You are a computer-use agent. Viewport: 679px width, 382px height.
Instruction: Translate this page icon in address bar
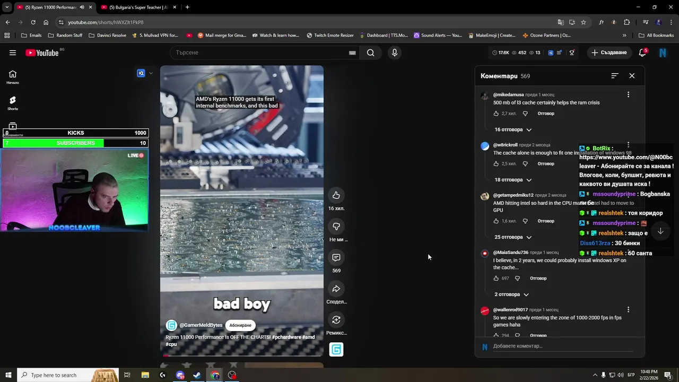coord(561,22)
